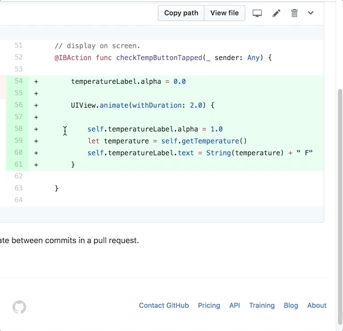The height and width of the screenshot is (331, 343).
Task: Click the GitHub Octocat logo in footer
Action: (19, 307)
